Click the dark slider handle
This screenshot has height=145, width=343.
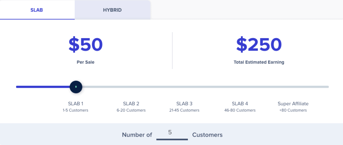coord(76,87)
